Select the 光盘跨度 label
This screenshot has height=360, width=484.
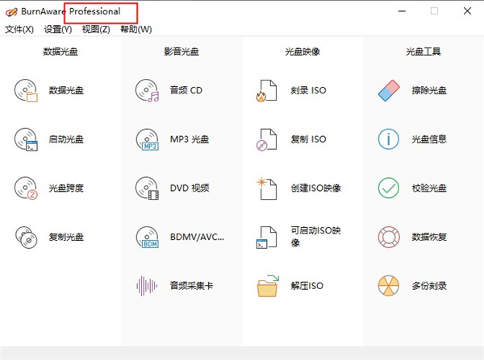click(66, 188)
